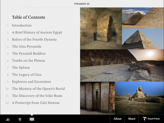The width and height of the screenshot is (164, 123).
Task: Open The Legacy of Giza
Action: pos(27,75)
